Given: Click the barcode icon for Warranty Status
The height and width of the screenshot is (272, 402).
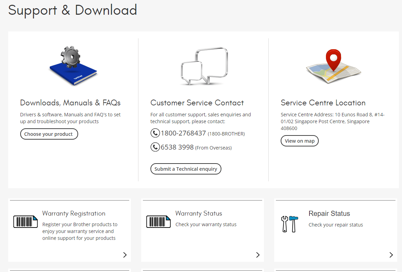Looking at the screenshot, I should tap(158, 222).
